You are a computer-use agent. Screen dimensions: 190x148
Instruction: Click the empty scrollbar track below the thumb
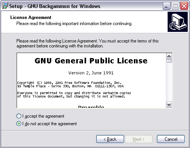click(x=169, y=82)
